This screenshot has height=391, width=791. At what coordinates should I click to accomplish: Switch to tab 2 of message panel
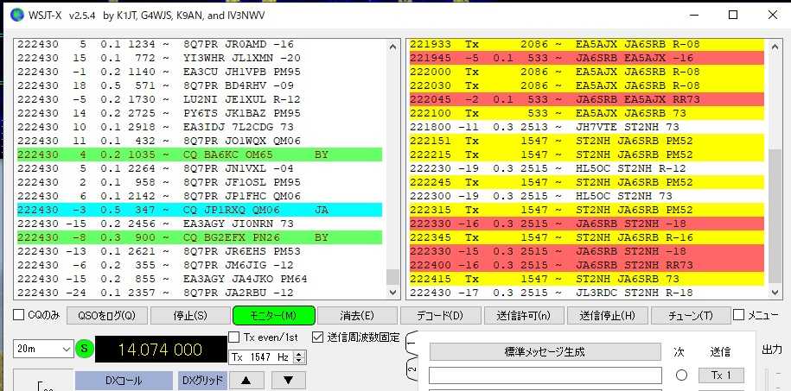click(412, 369)
